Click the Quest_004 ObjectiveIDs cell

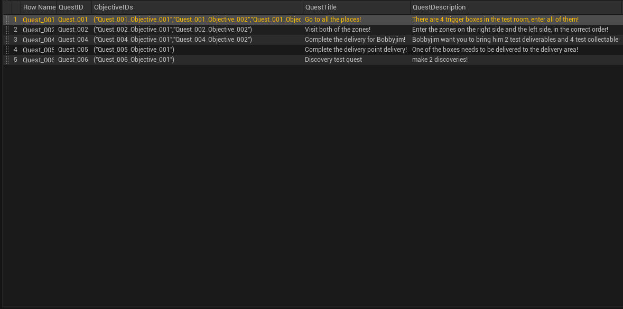point(172,40)
